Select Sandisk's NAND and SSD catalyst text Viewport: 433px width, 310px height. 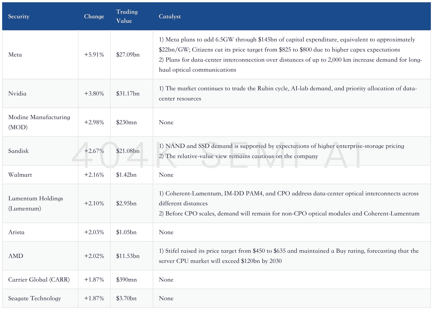[281, 146]
